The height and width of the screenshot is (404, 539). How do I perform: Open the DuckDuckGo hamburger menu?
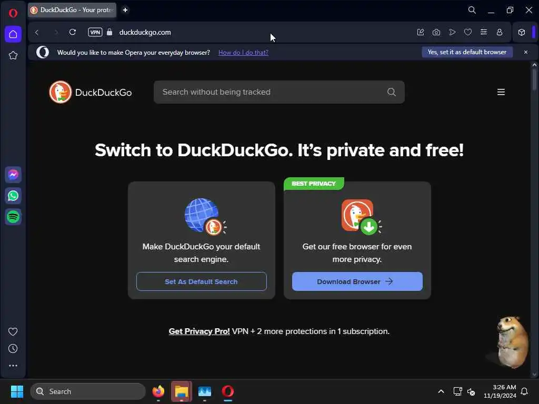501,92
